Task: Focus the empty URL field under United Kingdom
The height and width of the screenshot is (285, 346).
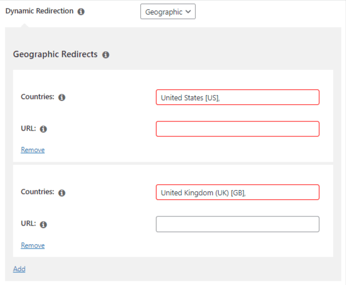Action: click(x=237, y=224)
